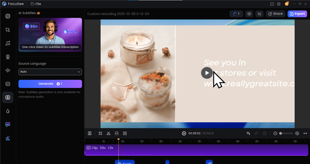This screenshot has width=310, height=164.
Task: Toggle the preview eye button
Action: (x=249, y=14)
